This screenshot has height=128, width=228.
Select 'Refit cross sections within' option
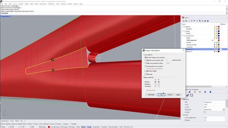coord(145,63)
